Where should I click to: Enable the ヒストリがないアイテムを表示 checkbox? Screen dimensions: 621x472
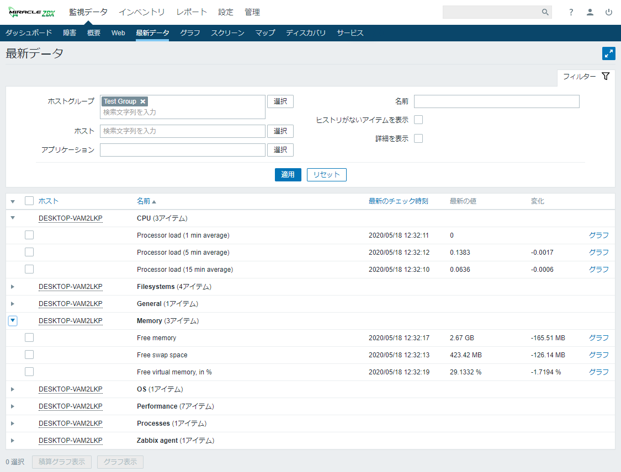(x=418, y=120)
